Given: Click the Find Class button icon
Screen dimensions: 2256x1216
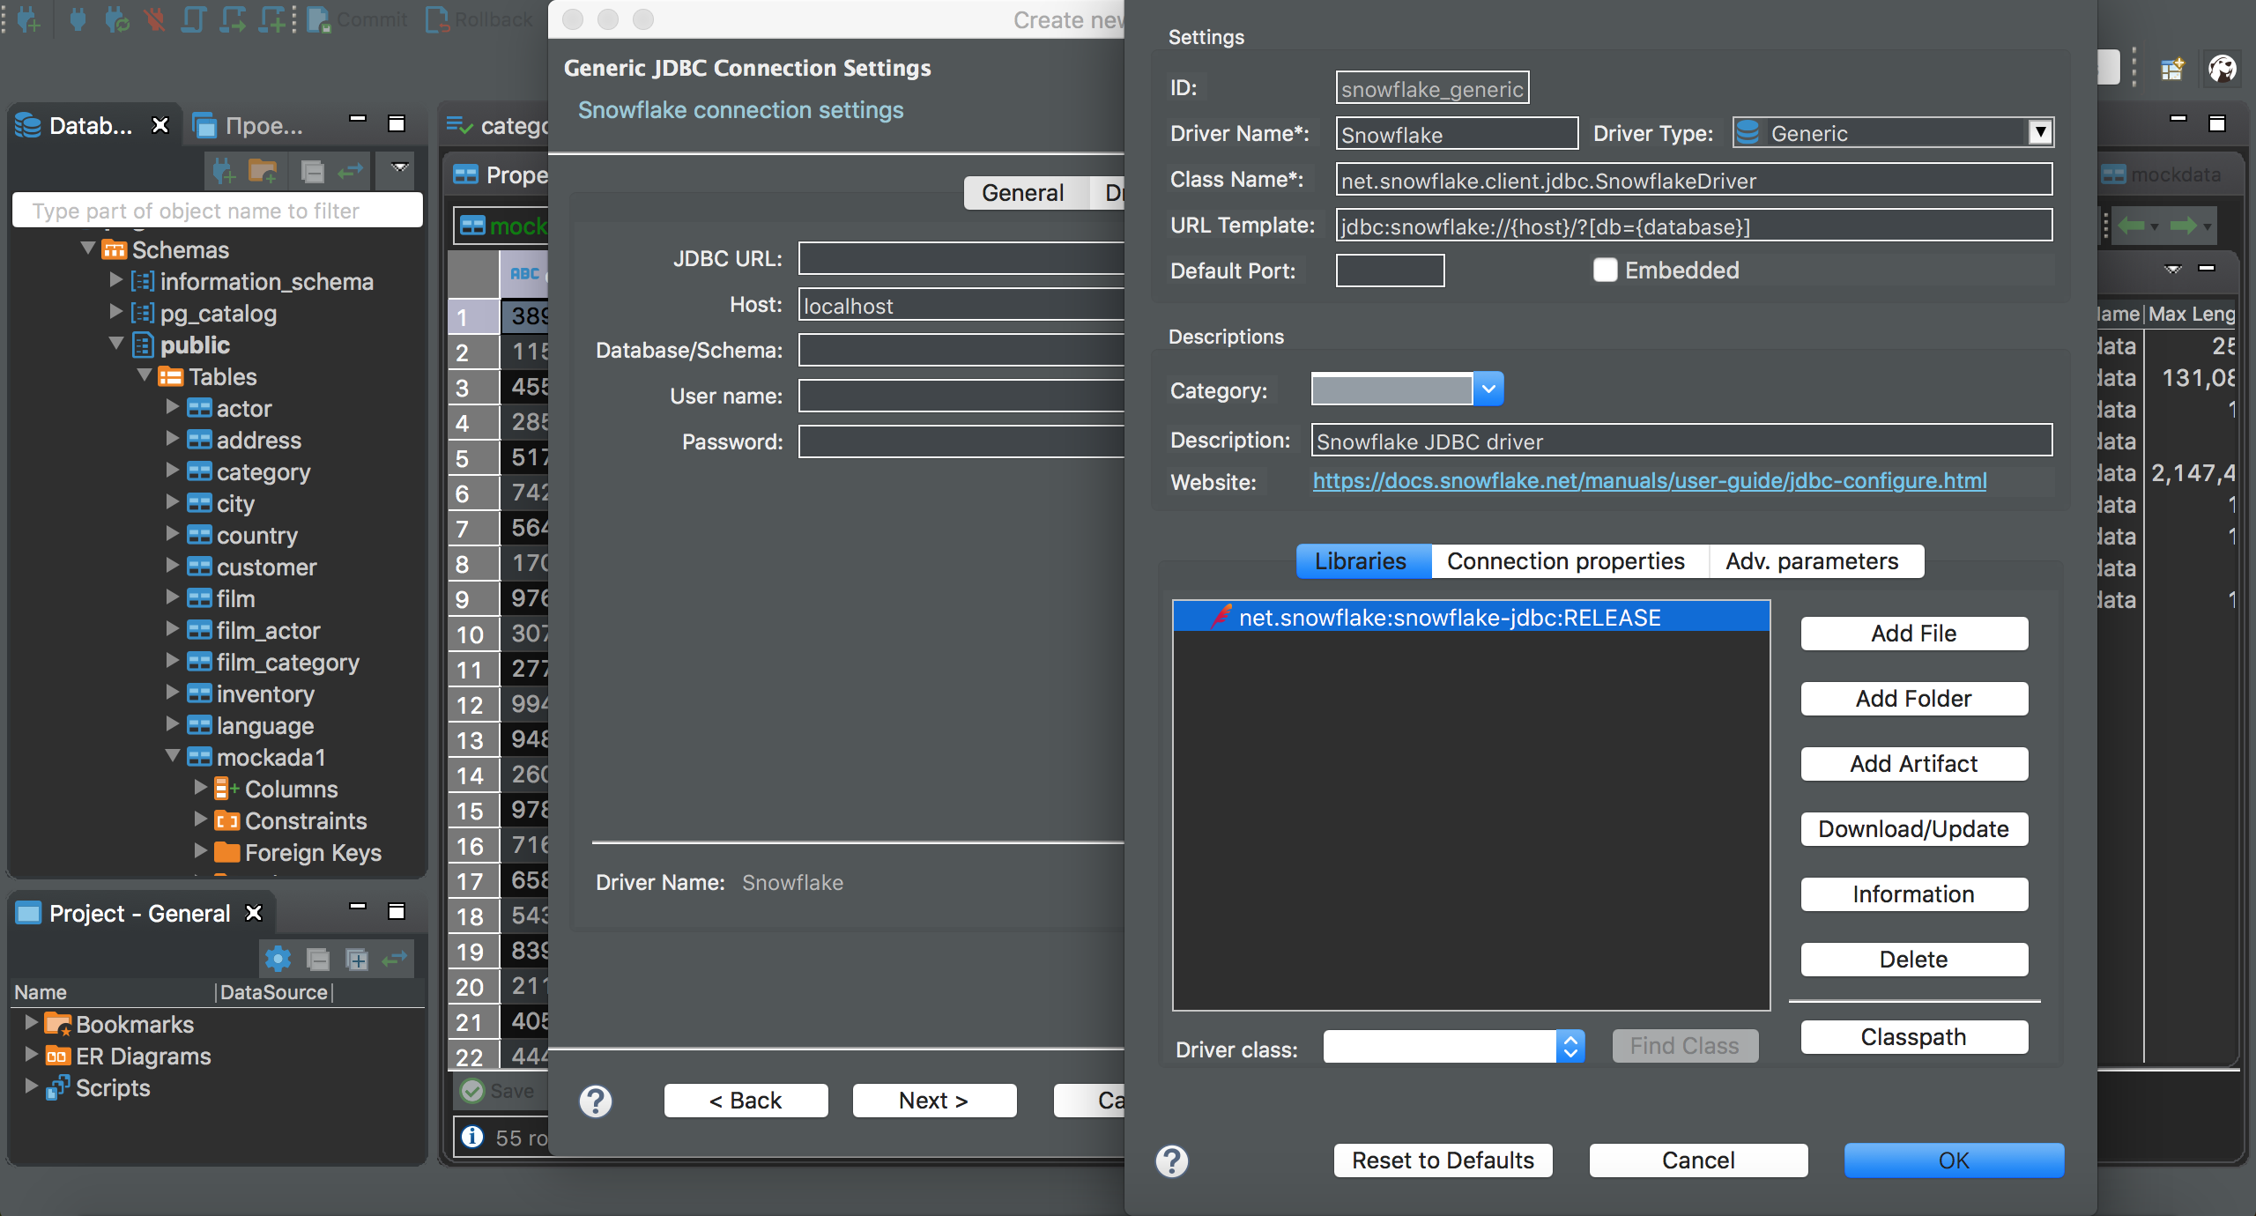Looking at the screenshot, I should [1682, 1045].
